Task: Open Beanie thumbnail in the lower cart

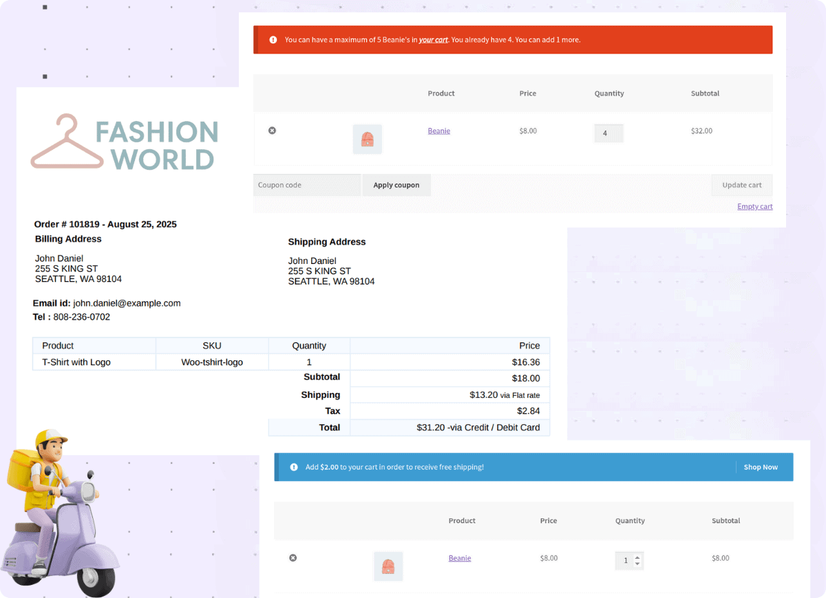Action: (x=388, y=566)
